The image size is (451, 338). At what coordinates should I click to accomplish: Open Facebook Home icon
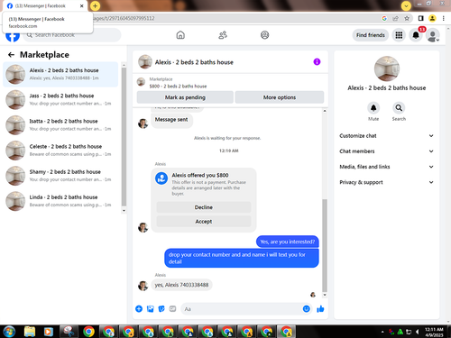coord(180,35)
